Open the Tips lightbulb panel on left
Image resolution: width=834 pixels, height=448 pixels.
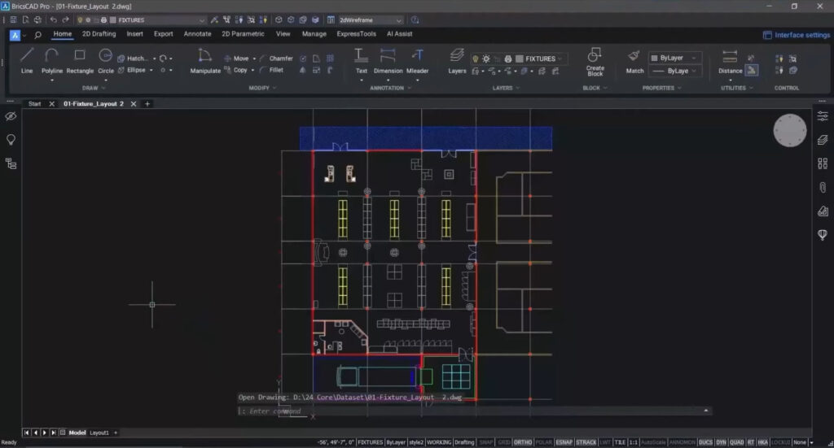[11, 140]
